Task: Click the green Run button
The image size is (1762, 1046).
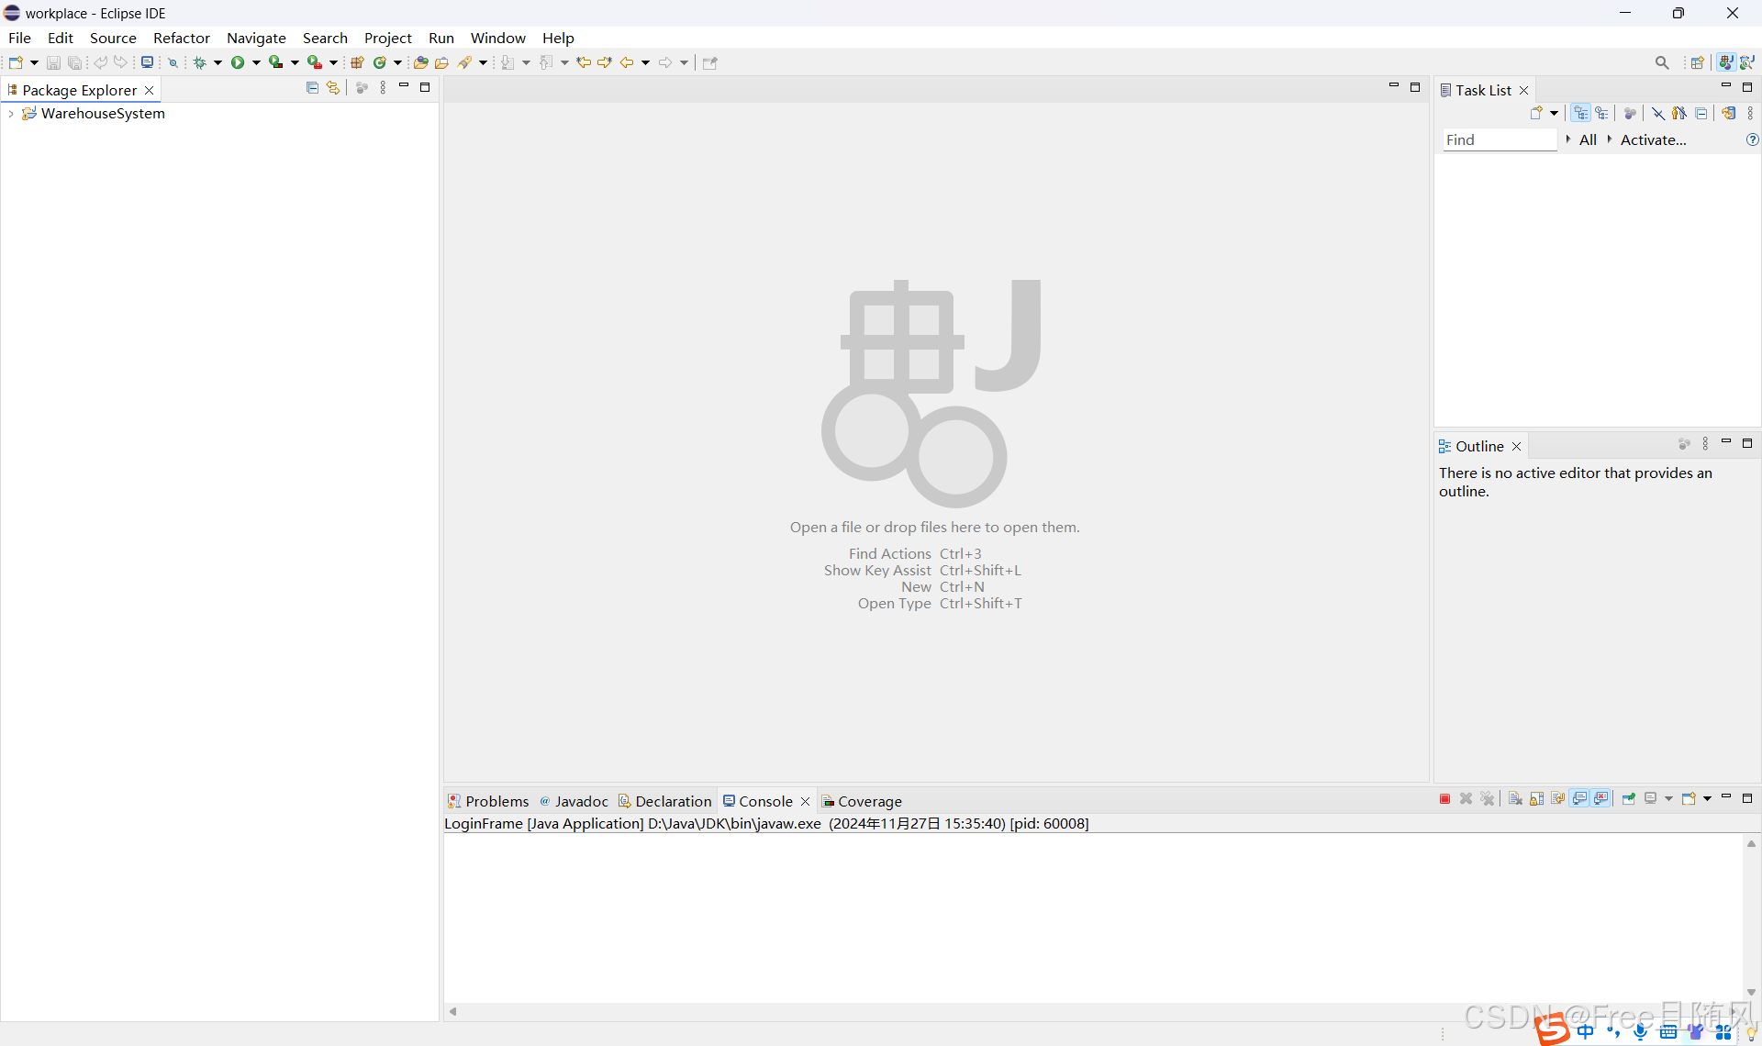Action: (238, 62)
